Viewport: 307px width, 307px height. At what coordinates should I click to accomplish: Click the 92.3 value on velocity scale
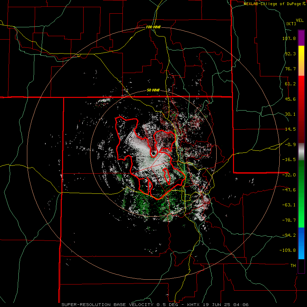[290, 54]
